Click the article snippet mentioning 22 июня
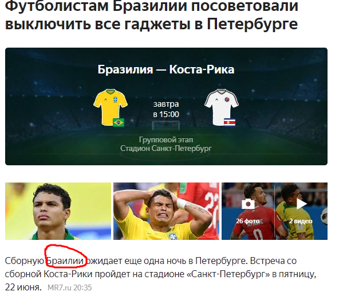 pyautogui.click(x=160, y=274)
